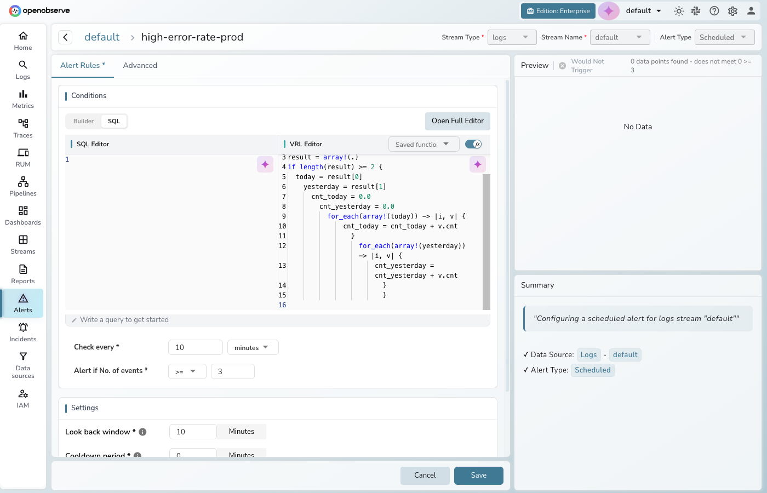Open user profile icon
The width and height of the screenshot is (767, 493).
coord(751,11)
